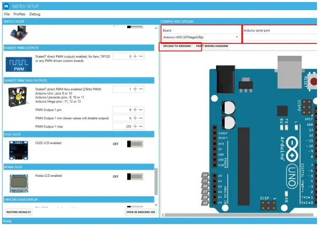
Task: Click the wiring diagram scroll left arrow
Action: [x=163, y=215]
